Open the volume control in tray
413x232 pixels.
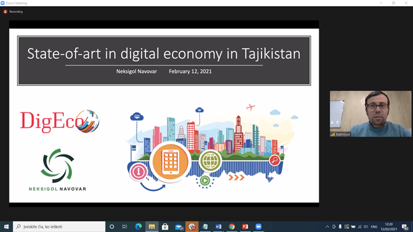pos(366,226)
